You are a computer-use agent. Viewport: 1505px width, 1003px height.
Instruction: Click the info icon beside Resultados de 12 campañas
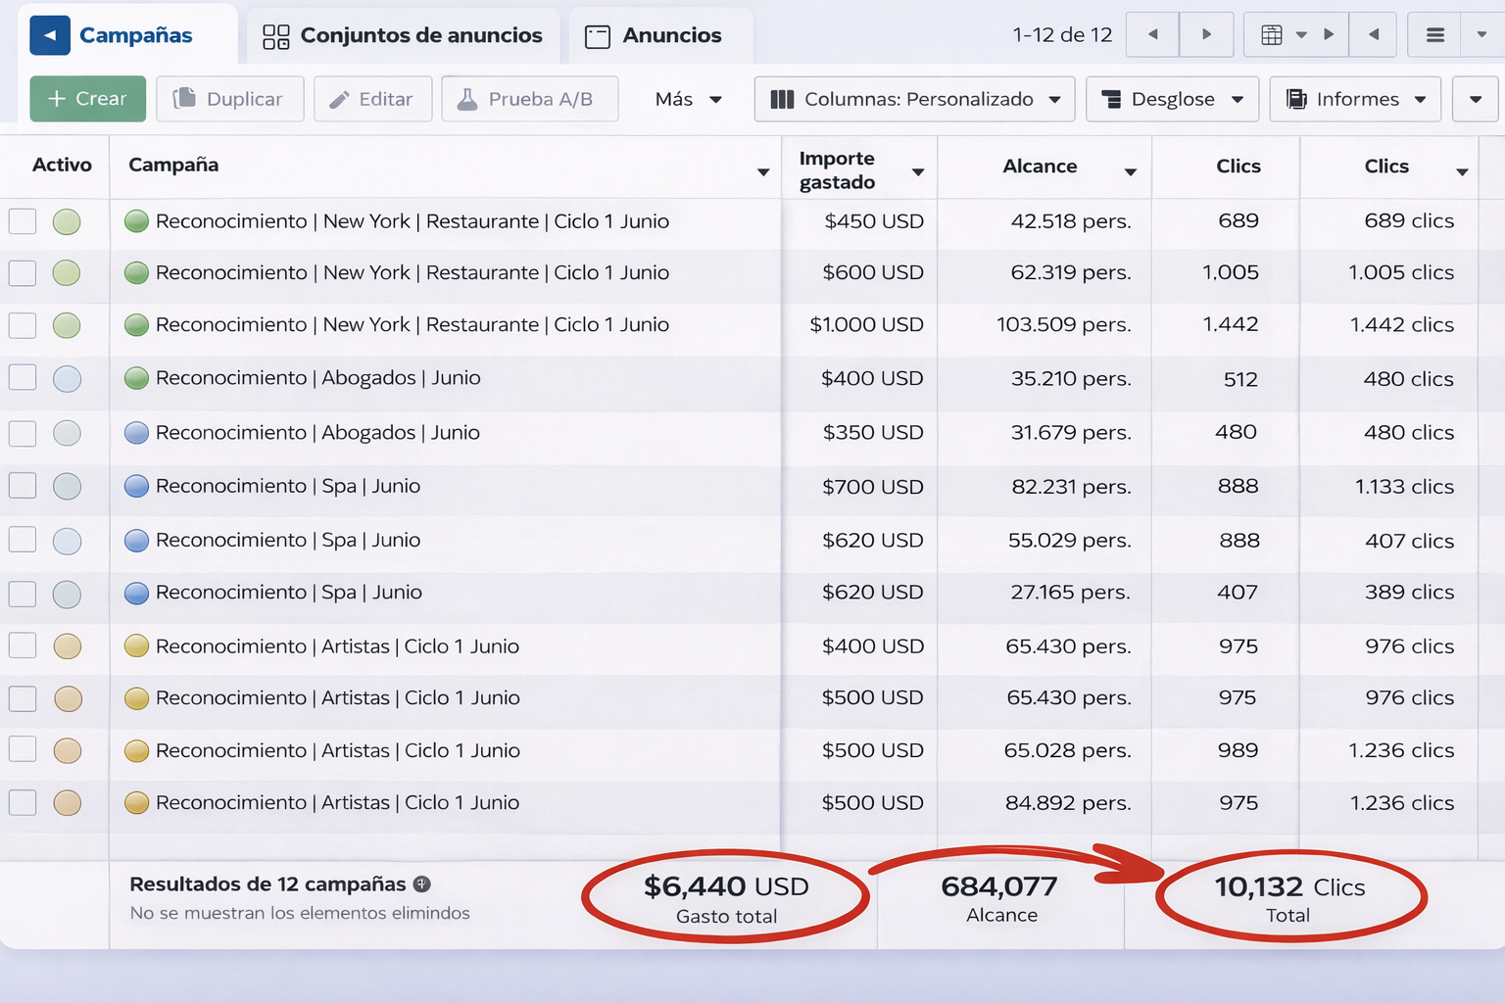point(422,884)
